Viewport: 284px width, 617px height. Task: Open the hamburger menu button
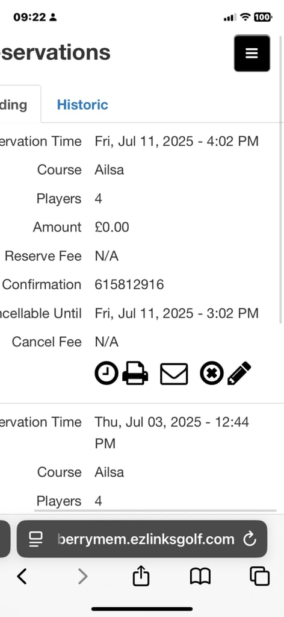pyautogui.click(x=252, y=53)
